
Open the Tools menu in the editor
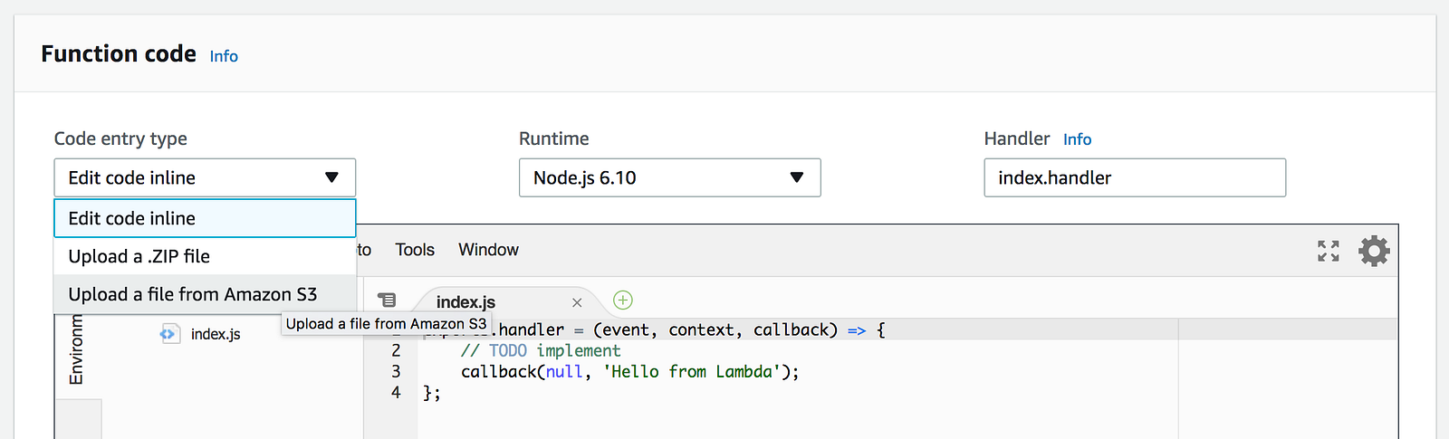point(415,250)
